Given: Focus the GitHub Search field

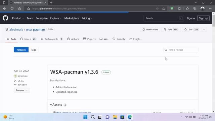Looking at the screenshot, I should (164, 18).
